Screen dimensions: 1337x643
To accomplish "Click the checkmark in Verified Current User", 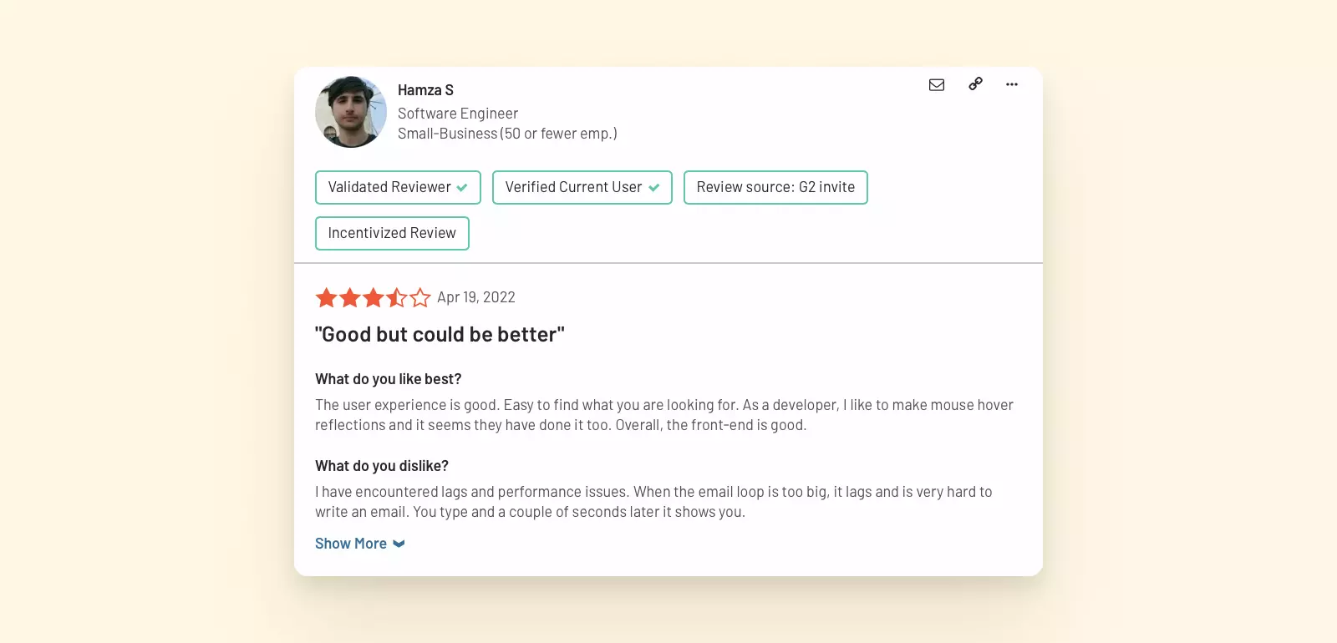I will pyautogui.click(x=653, y=188).
